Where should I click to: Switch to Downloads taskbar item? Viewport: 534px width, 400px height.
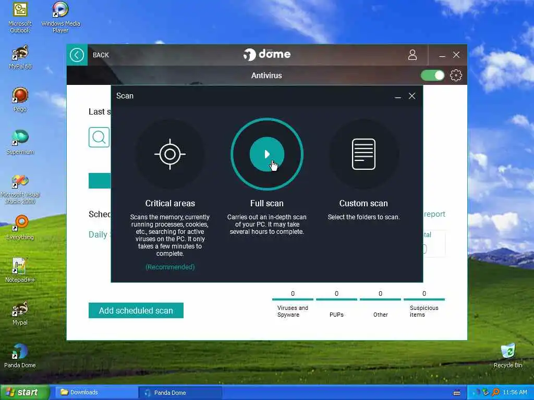pyautogui.click(x=95, y=392)
